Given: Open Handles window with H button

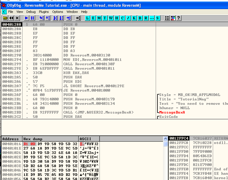Looking at the screenshot, I should click(x=116, y=18).
